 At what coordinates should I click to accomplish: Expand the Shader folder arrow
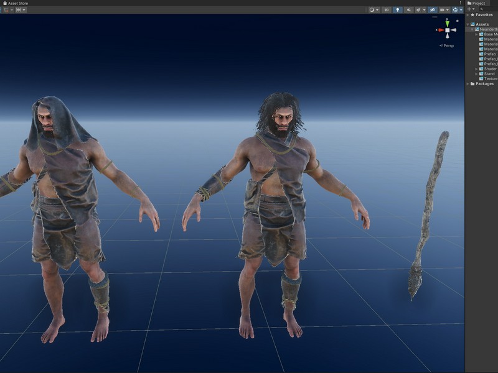[476, 69]
